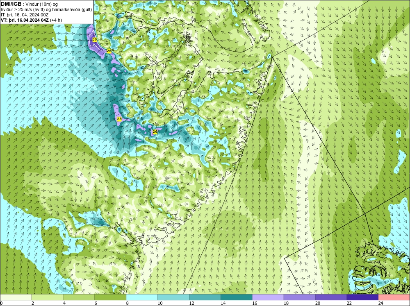Click the DMI/IGB title text
The height and width of the screenshot is (306, 410).
point(11,4)
